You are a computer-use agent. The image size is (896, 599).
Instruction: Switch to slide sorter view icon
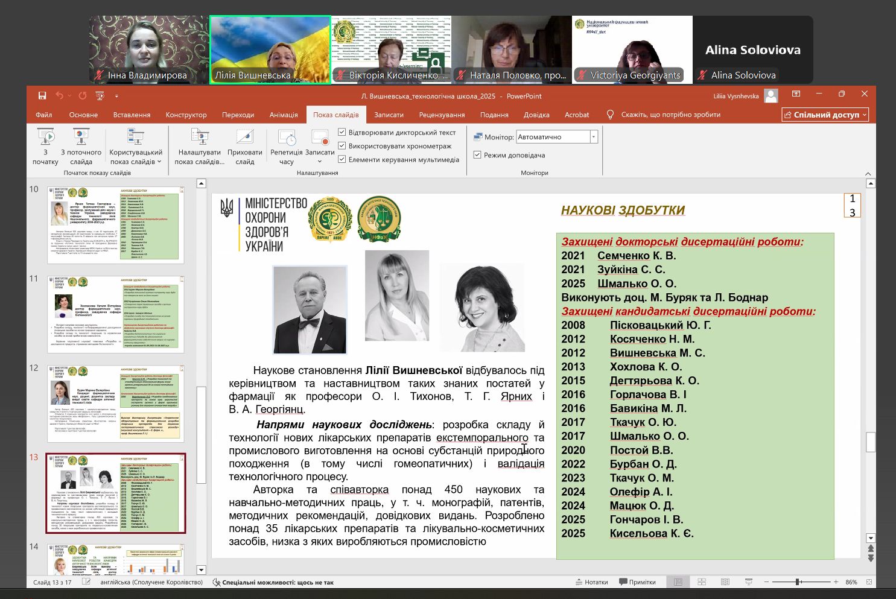point(702,582)
